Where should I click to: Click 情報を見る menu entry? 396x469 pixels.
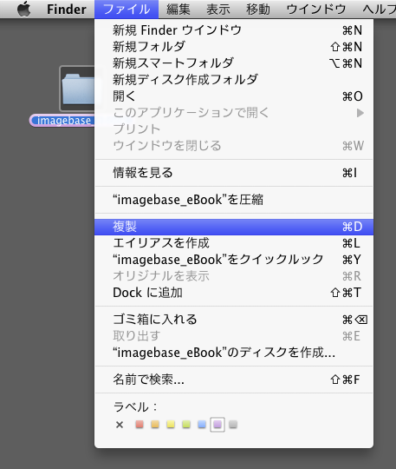(x=234, y=173)
